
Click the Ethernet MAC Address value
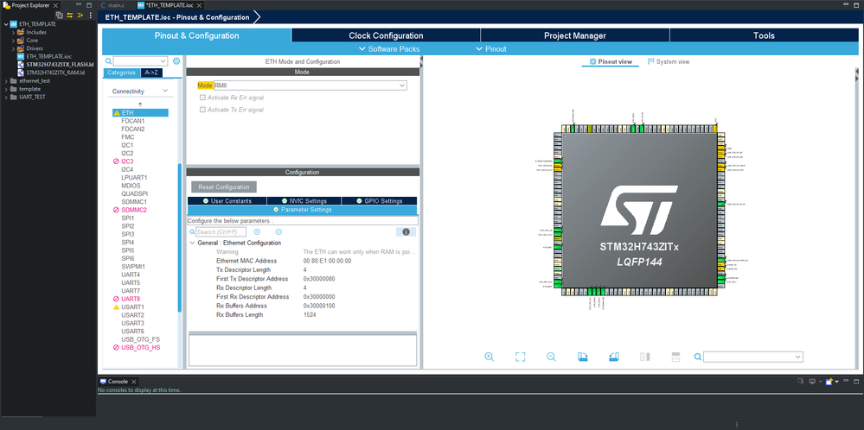[x=327, y=261]
